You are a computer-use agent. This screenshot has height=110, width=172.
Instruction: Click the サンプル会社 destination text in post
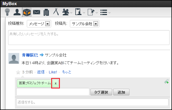tap(56, 55)
